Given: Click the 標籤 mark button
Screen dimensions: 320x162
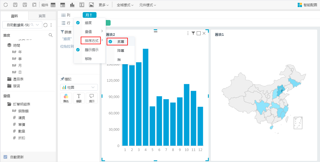Looking at the screenshot, I should click(x=79, y=98).
